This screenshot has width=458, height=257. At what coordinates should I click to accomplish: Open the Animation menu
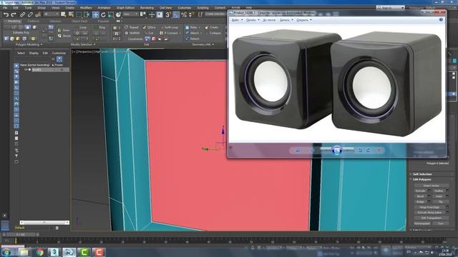[104, 8]
